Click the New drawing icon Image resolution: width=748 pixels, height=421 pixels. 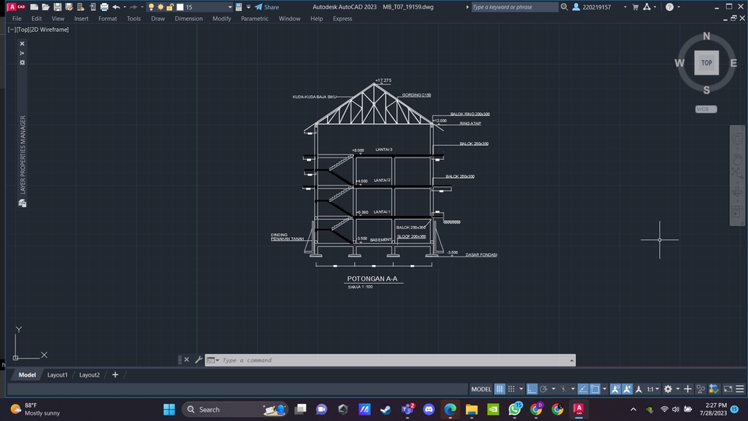[x=34, y=7]
